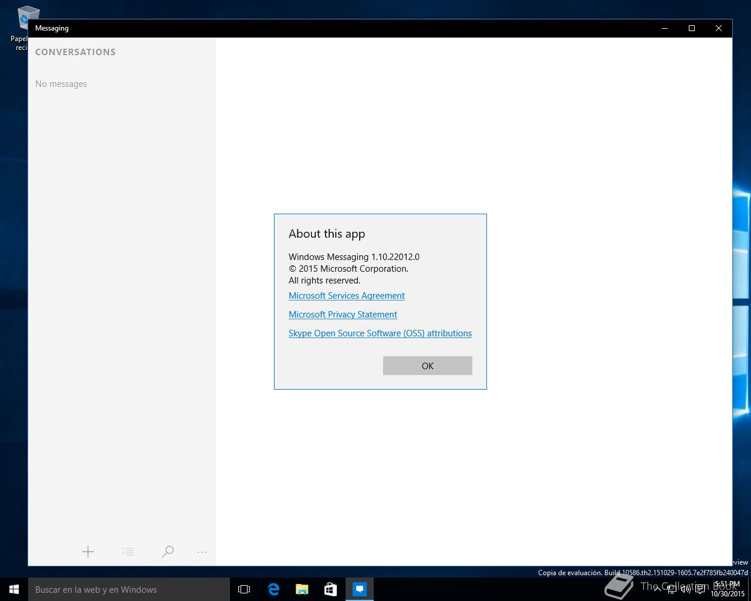Open the clock showing 5:51 PM
This screenshot has height=601, width=751.
pyautogui.click(x=728, y=589)
